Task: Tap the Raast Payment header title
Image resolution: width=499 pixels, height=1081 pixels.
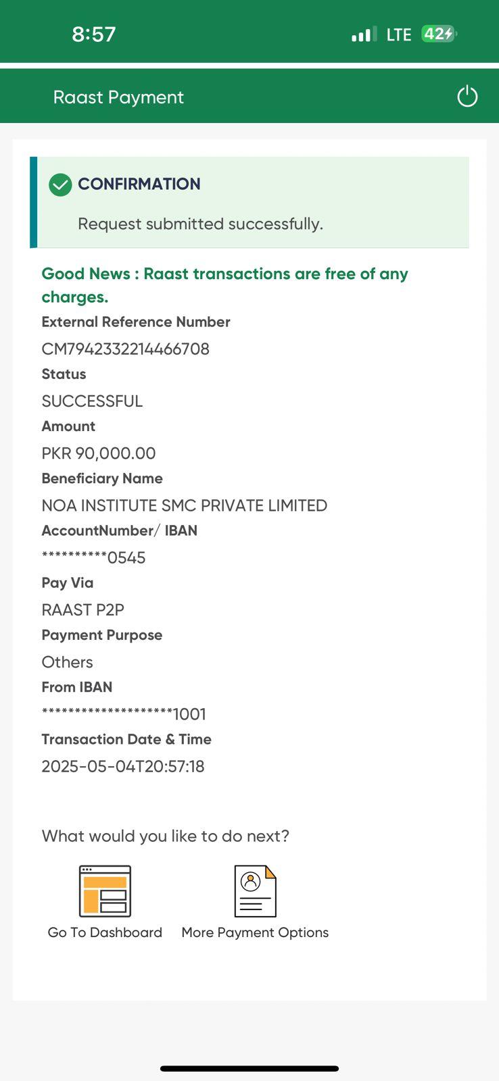Action: coord(118,97)
